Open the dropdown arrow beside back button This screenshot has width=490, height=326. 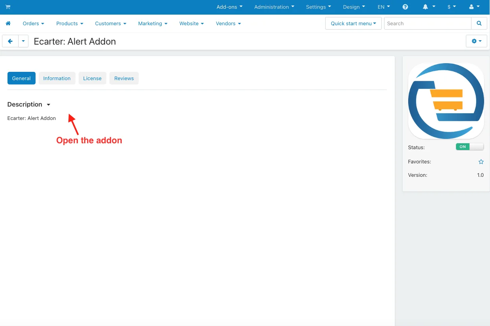[23, 41]
